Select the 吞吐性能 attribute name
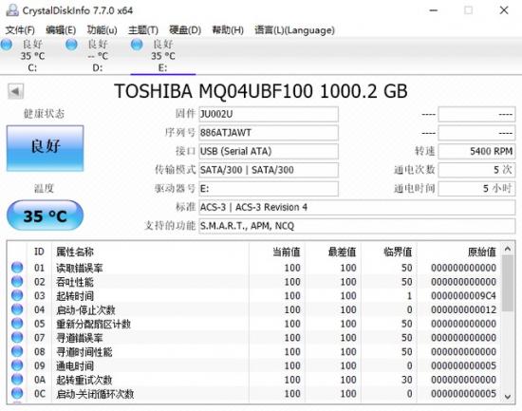The width and height of the screenshot is (522, 411). coord(75,282)
